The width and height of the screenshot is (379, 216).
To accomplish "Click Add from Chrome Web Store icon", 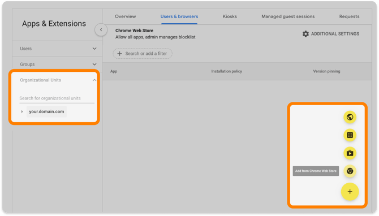I will [350, 171].
